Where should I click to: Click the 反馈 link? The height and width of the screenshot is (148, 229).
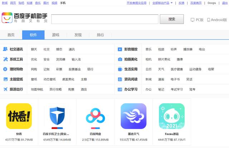(x=181, y=3)
